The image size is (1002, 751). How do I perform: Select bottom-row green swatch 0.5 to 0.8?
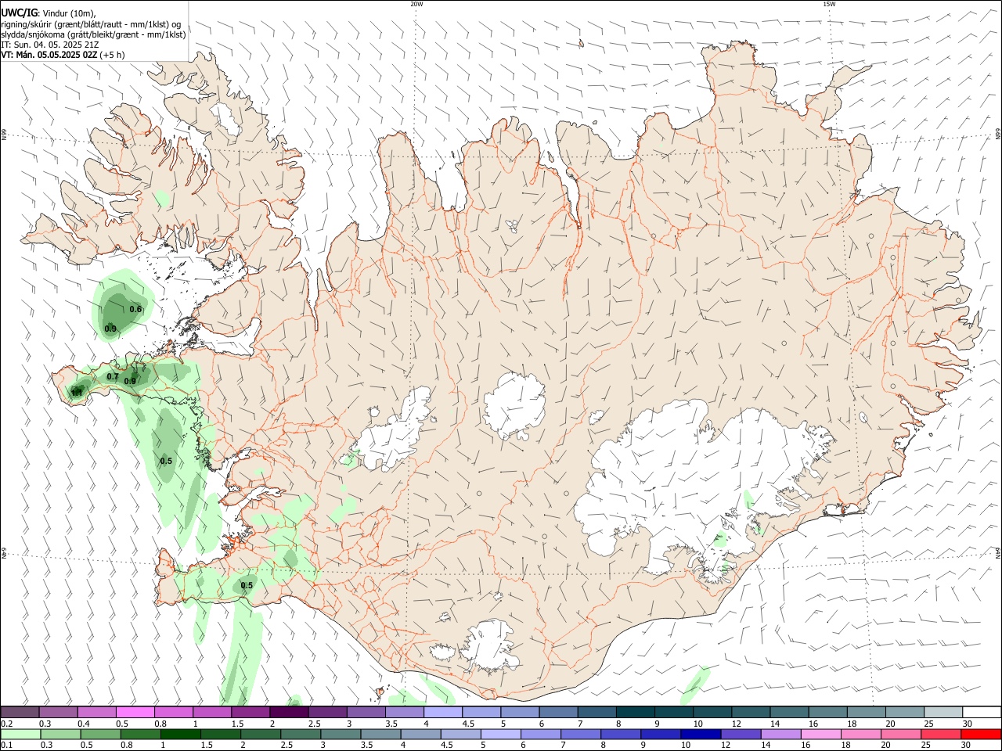pos(100,734)
